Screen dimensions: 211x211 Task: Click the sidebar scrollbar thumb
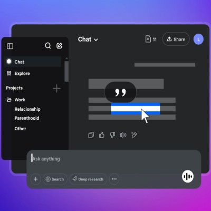(x=66, y=71)
